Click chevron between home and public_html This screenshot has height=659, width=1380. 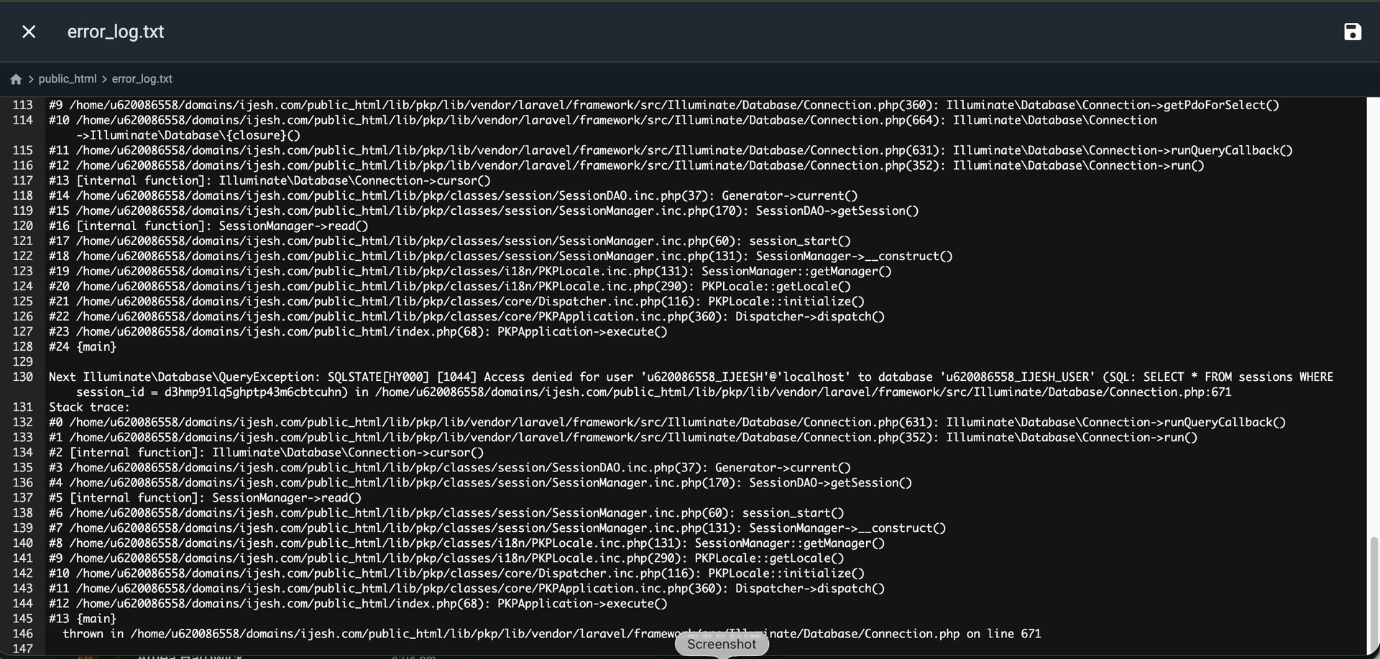pyautogui.click(x=31, y=79)
